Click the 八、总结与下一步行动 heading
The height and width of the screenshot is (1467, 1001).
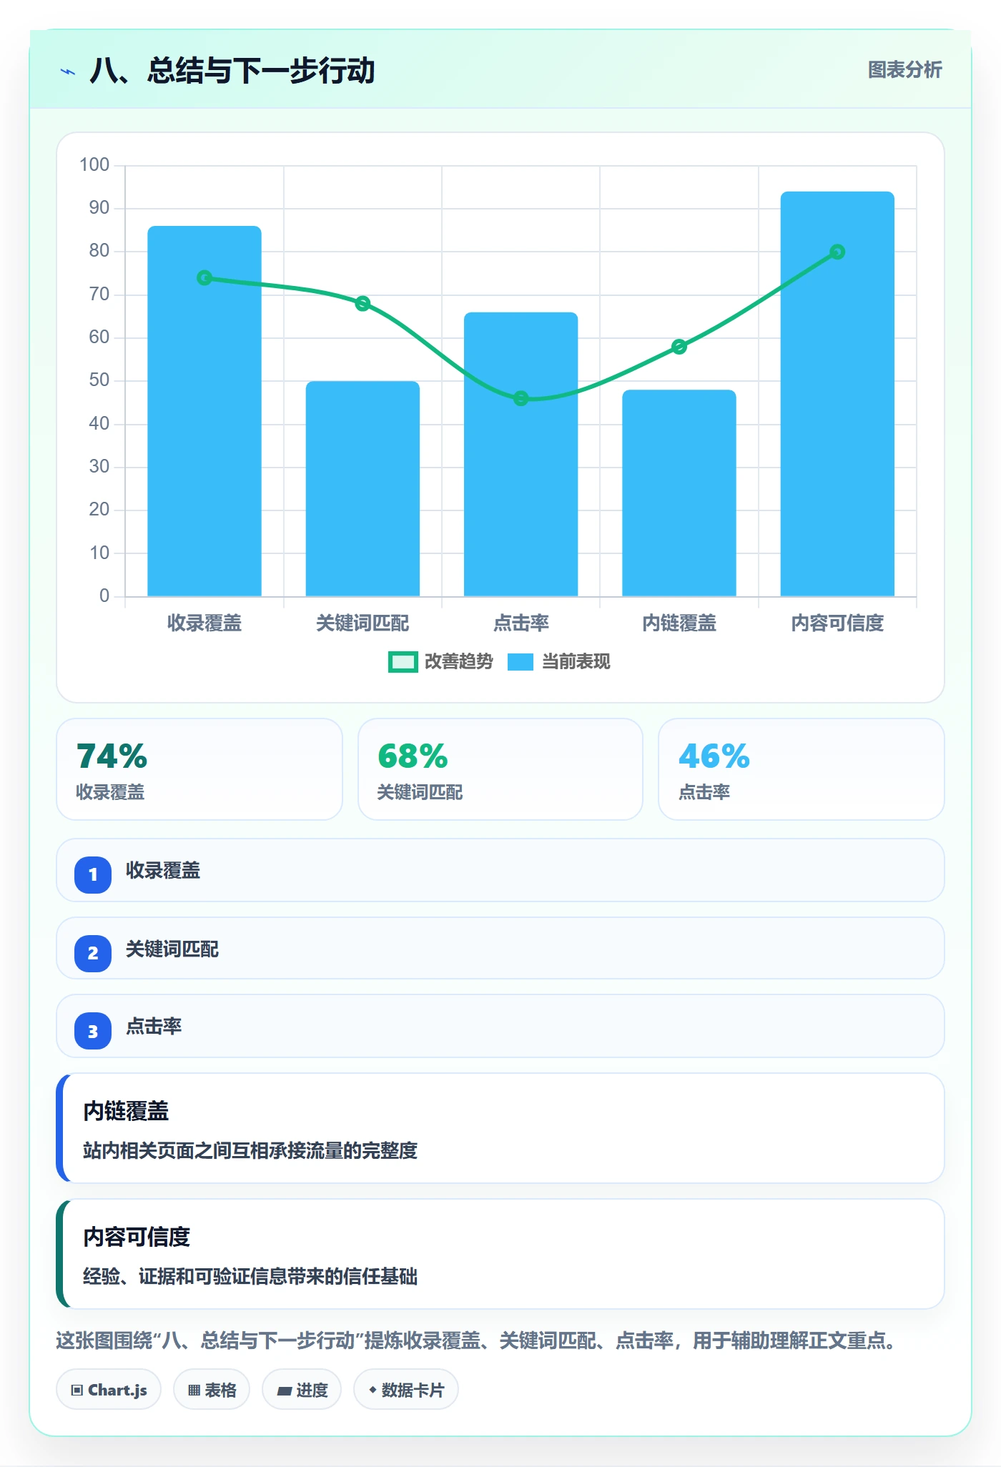pyautogui.click(x=232, y=71)
